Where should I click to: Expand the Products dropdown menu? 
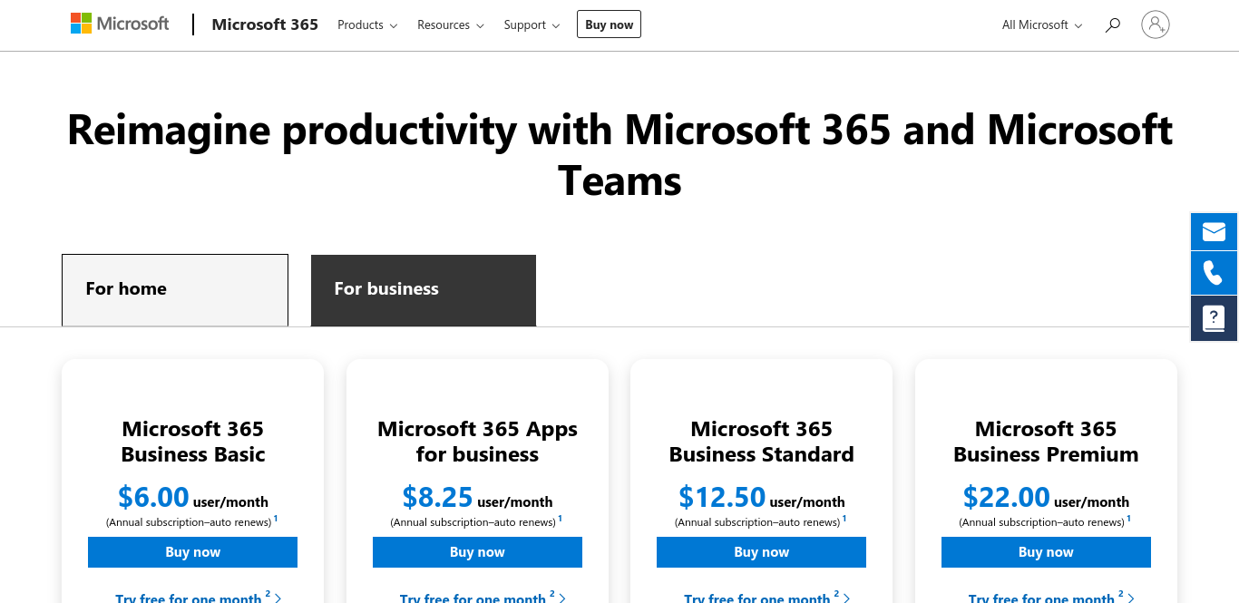[x=367, y=25]
